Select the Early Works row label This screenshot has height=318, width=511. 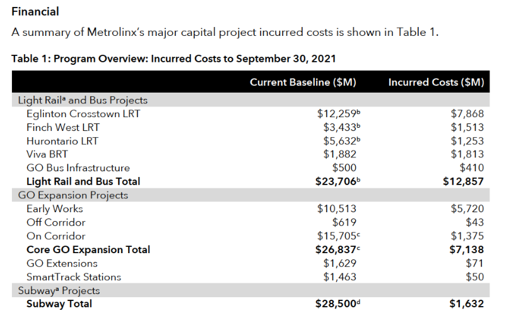(55, 209)
